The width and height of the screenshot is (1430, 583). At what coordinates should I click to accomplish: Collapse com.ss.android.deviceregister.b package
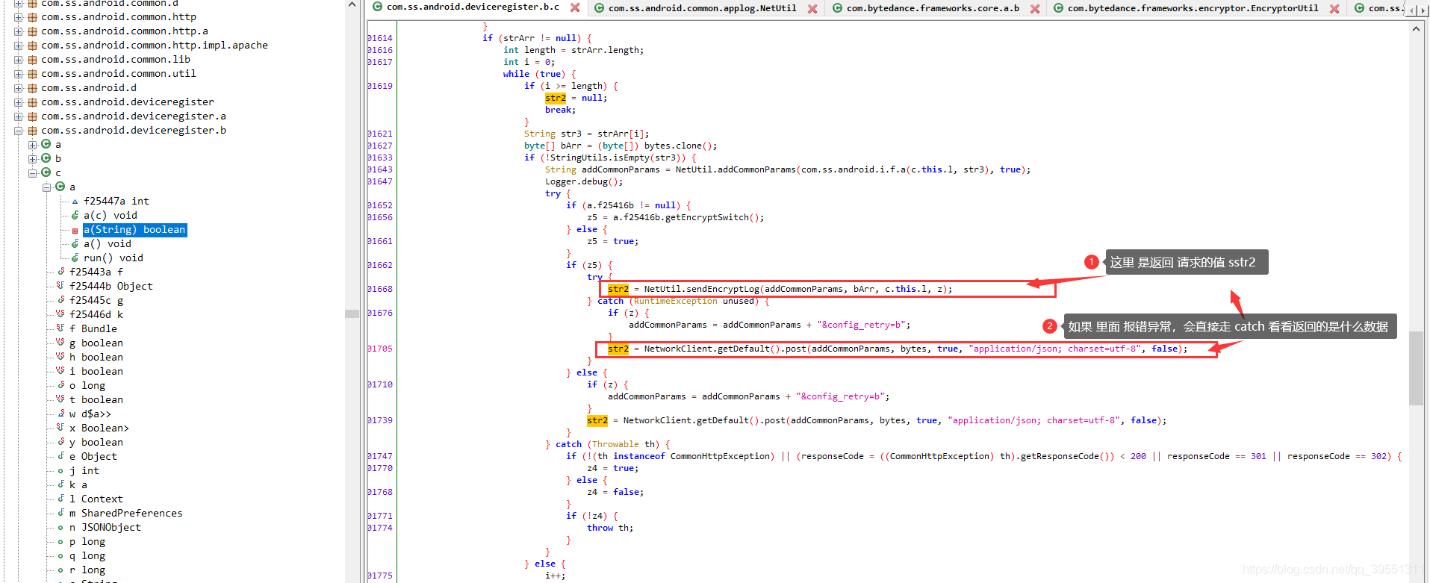[18, 131]
